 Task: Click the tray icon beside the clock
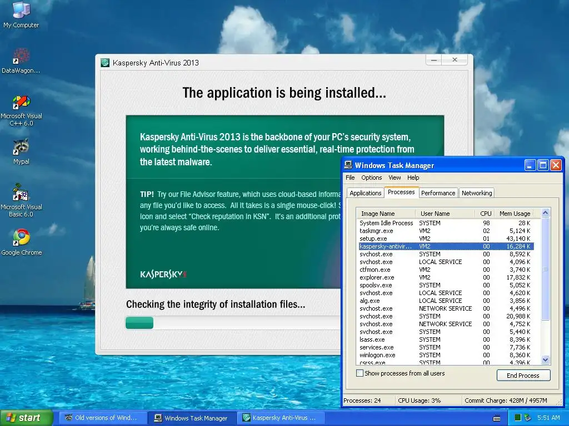click(528, 418)
